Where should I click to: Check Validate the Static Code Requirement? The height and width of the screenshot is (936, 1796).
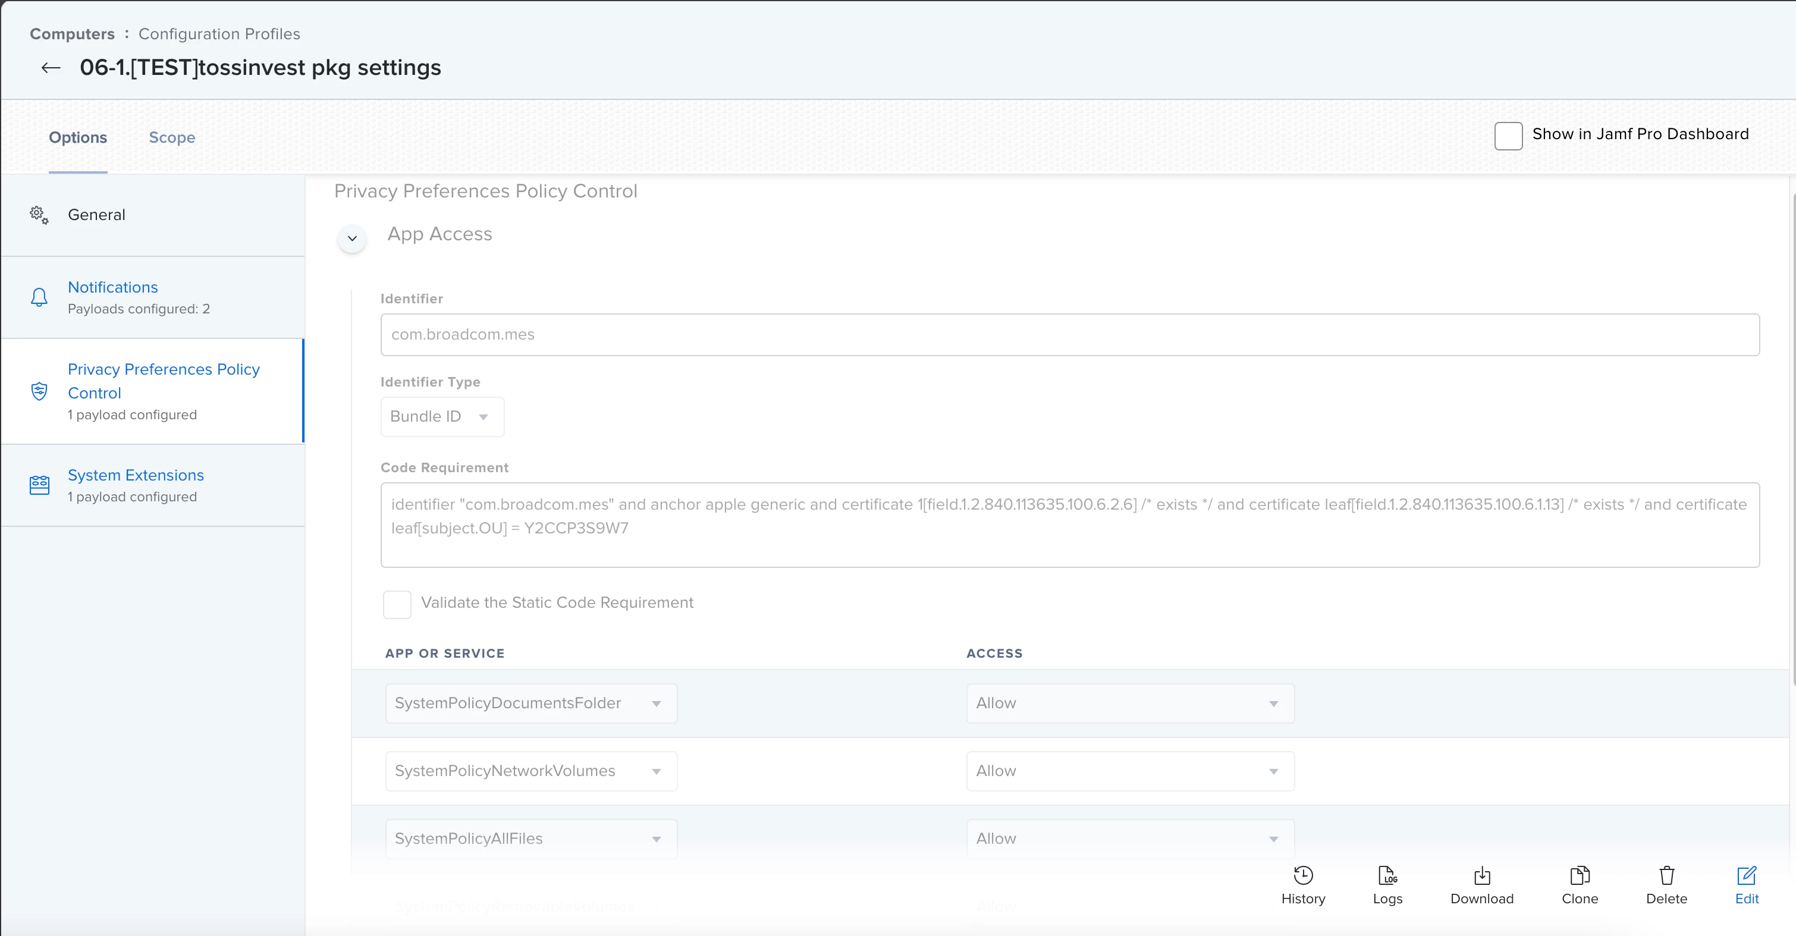click(397, 604)
